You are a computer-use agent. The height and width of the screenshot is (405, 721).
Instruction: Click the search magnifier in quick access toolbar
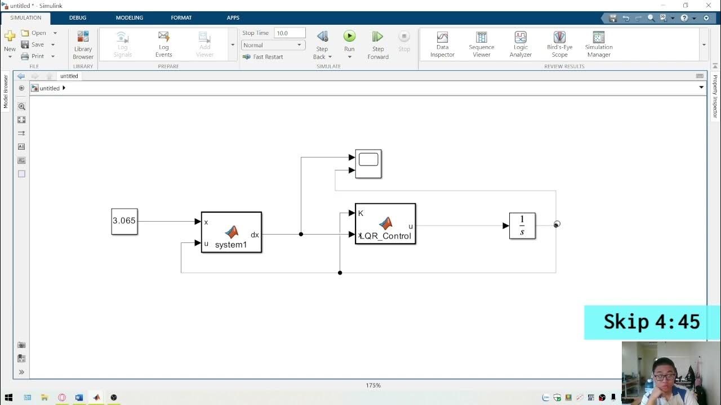[651, 18]
